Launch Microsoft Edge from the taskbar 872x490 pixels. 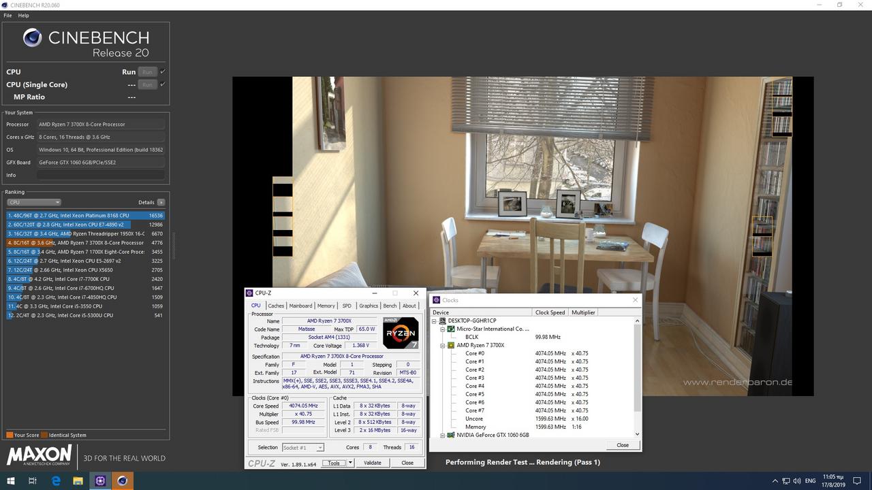pos(56,480)
